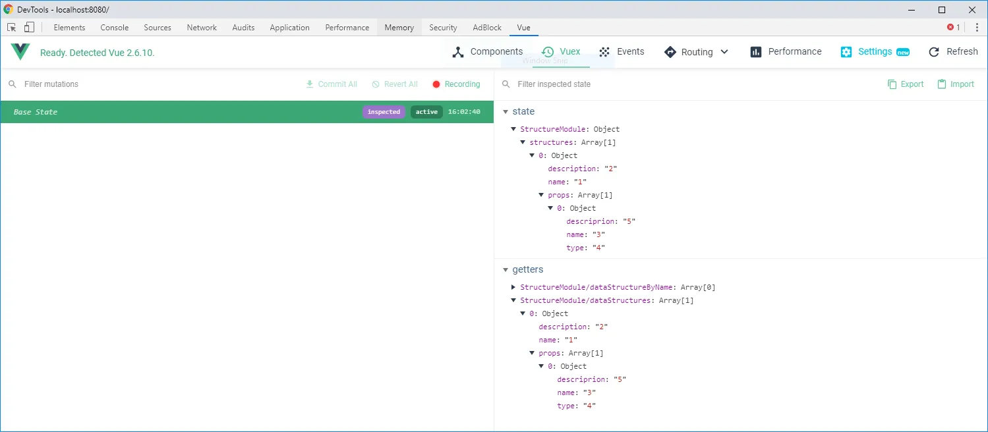Click Commit All button
This screenshot has height=432, width=988.
click(332, 84)
